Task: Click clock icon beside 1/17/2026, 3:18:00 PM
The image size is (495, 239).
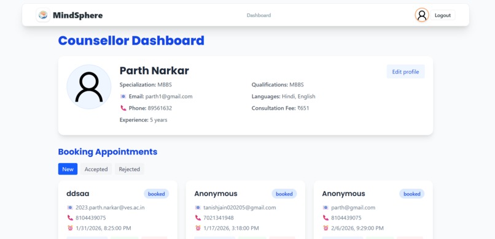Action: (x=198, y=228)
